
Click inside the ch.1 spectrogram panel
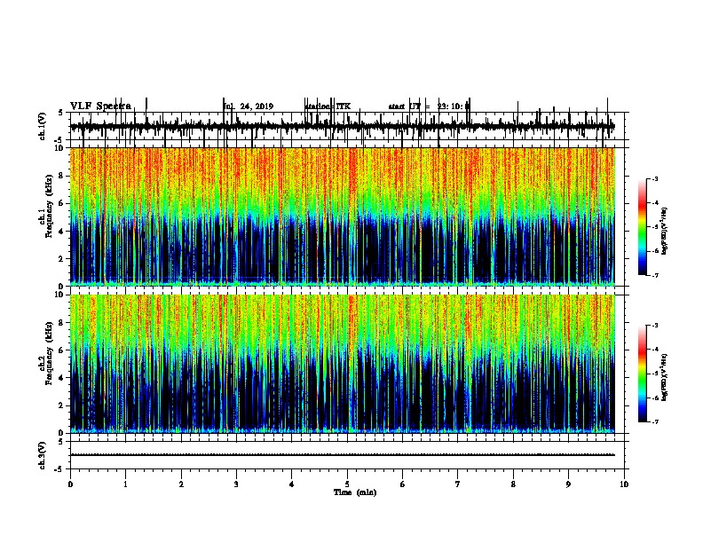[342, 216]
